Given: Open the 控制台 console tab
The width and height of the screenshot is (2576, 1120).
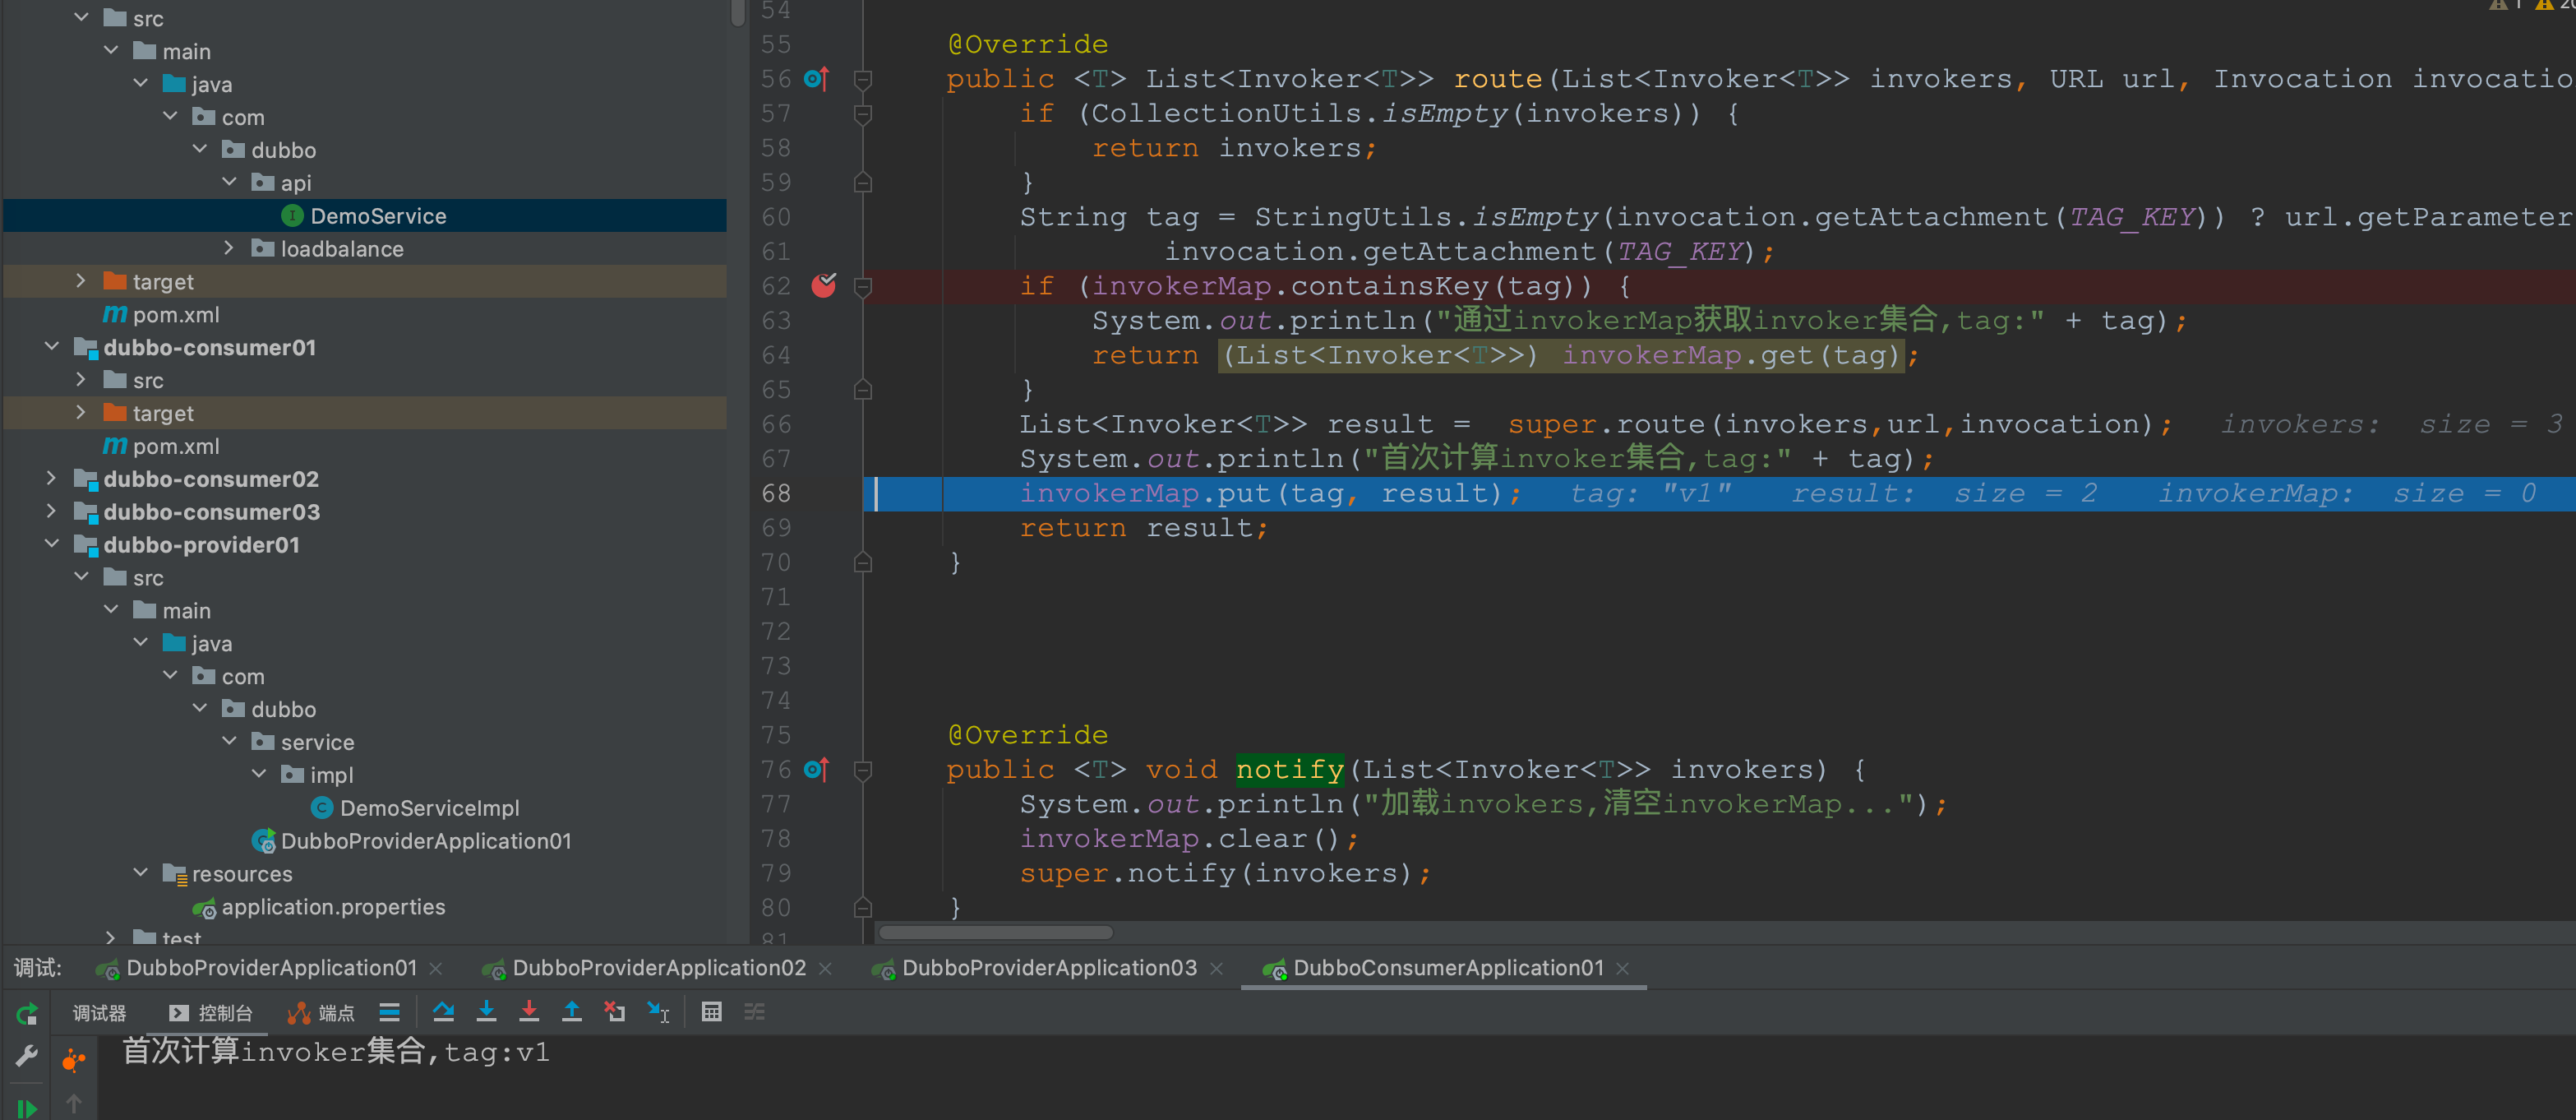Looking at the screenshot, I should pyautogui.click(x=210, y=1013).
